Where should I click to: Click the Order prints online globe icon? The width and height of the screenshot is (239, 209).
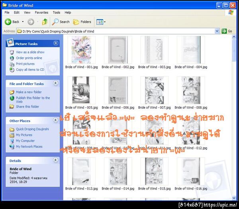click(12, 58)
